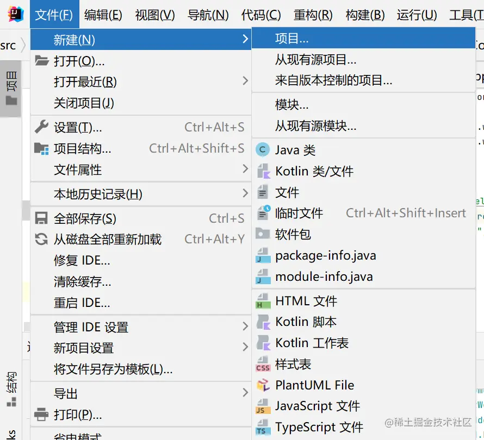Image resolution: width=484 pixels, height=440 pixels.
Task: Click 将文件另存为模板(L)... item
Action: 141,369
